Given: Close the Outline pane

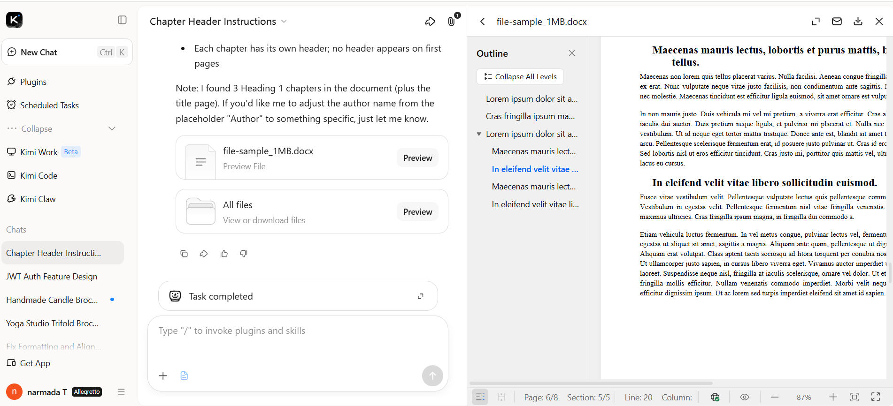Looking at the screenshot, I should (571, 53).
